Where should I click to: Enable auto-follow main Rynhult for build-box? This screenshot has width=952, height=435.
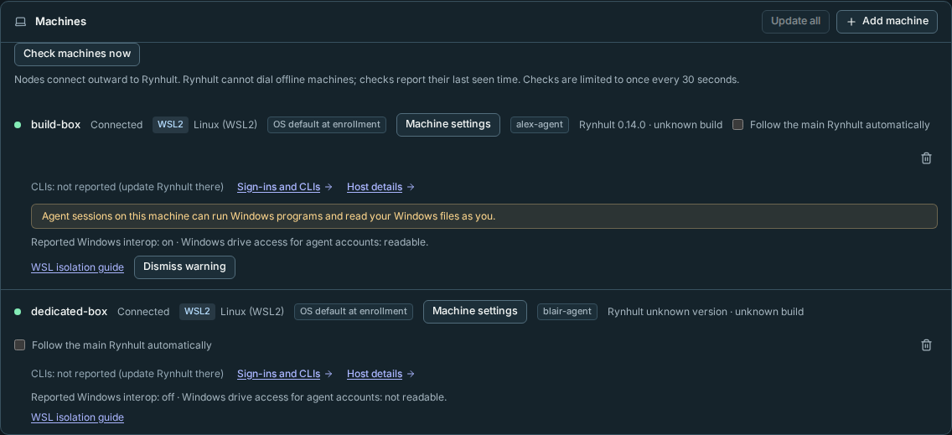click(737, 125)
